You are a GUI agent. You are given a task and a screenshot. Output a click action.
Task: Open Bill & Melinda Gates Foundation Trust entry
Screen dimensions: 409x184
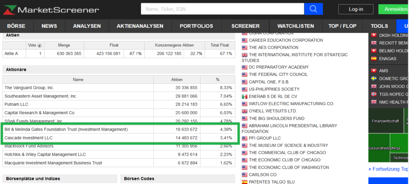(x=66, y=129)
